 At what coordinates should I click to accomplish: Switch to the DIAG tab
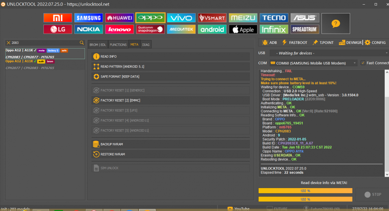pos(146,45)
